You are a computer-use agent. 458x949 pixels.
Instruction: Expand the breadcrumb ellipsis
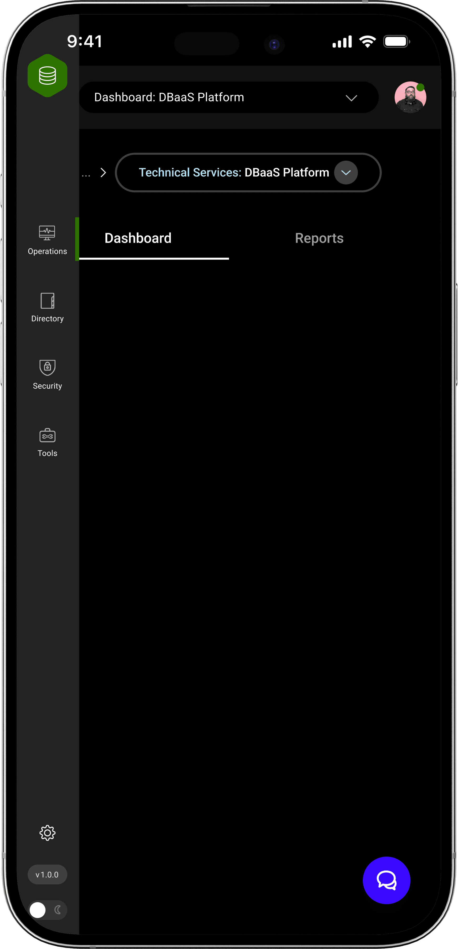coord(86,175)
